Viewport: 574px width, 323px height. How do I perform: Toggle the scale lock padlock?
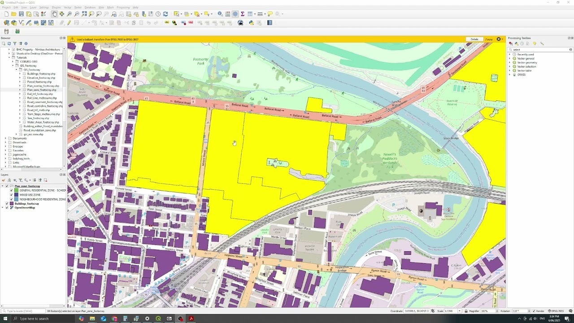point(466,311)
